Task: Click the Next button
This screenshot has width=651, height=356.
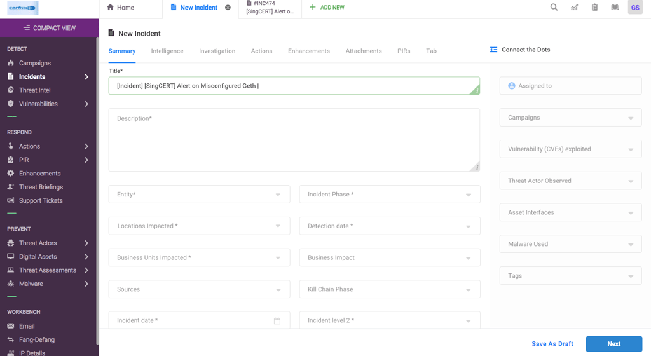Action: pyautogui.click(x=614, y=344)
